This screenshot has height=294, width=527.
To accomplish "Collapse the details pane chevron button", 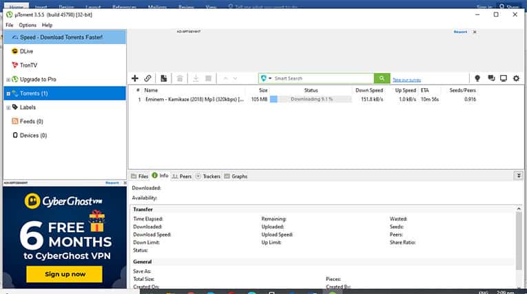I will 519,176.
